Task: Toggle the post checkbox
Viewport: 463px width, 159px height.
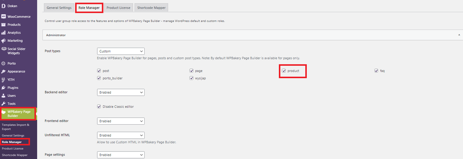Action: click(99, 71)
